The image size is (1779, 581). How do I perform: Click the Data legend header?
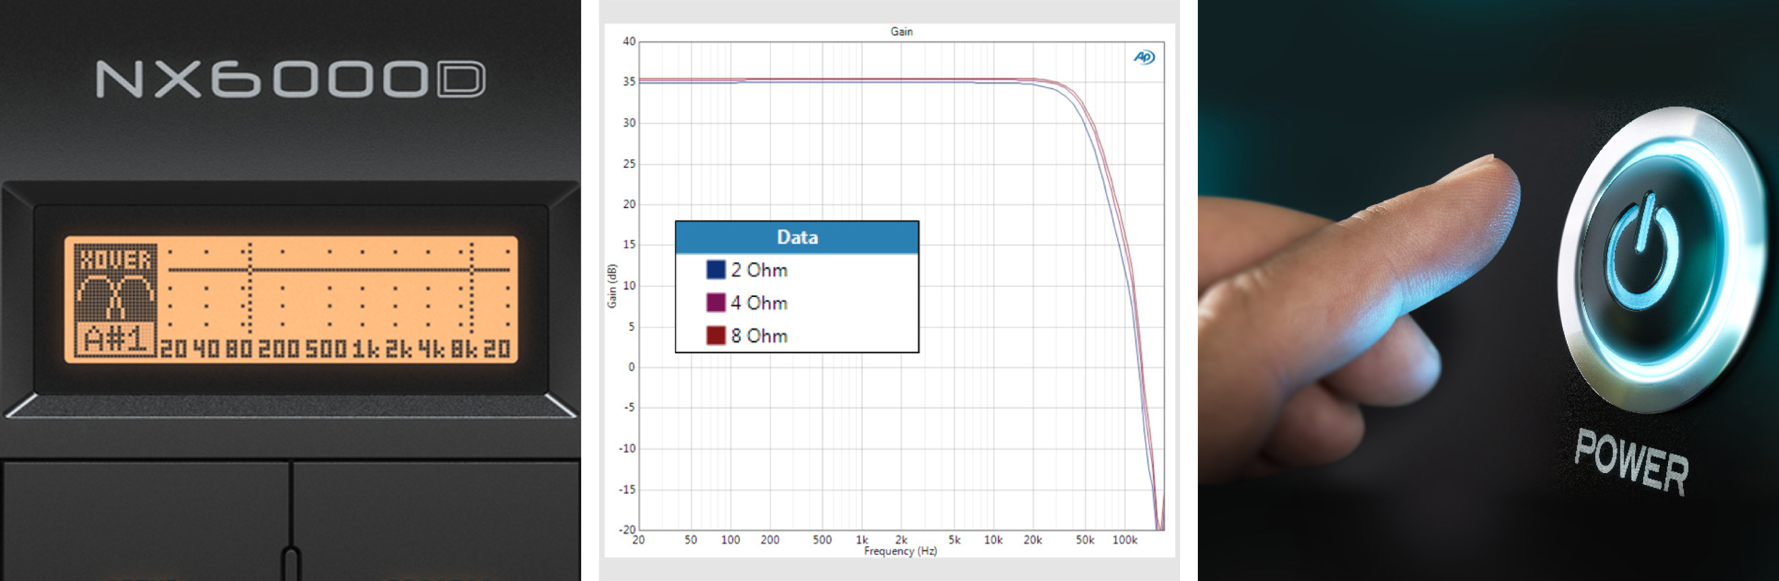pos(797,238)
